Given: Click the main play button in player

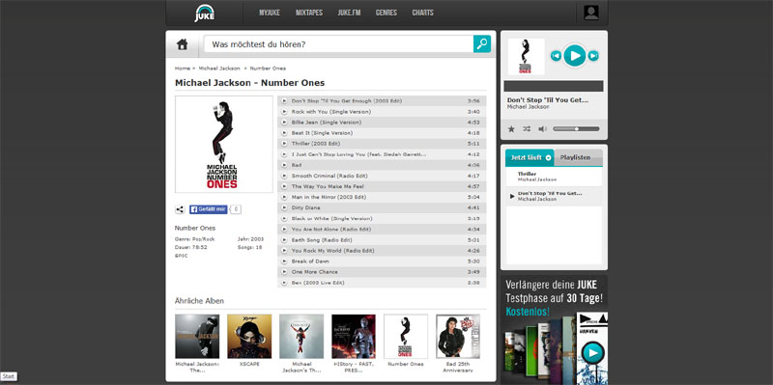Looking at the screenshot, I should coord(574,56).
